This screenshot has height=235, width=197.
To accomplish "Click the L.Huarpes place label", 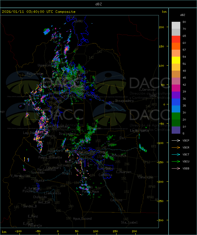I will click(x=124, y=172).
